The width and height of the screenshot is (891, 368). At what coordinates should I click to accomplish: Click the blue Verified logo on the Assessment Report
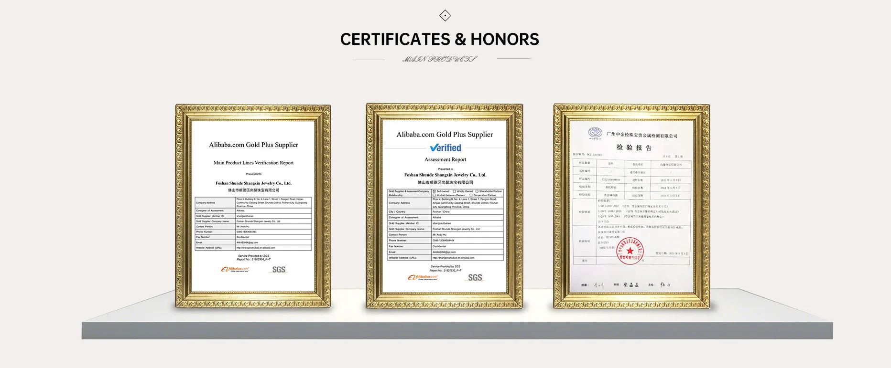tap(445, 148)
